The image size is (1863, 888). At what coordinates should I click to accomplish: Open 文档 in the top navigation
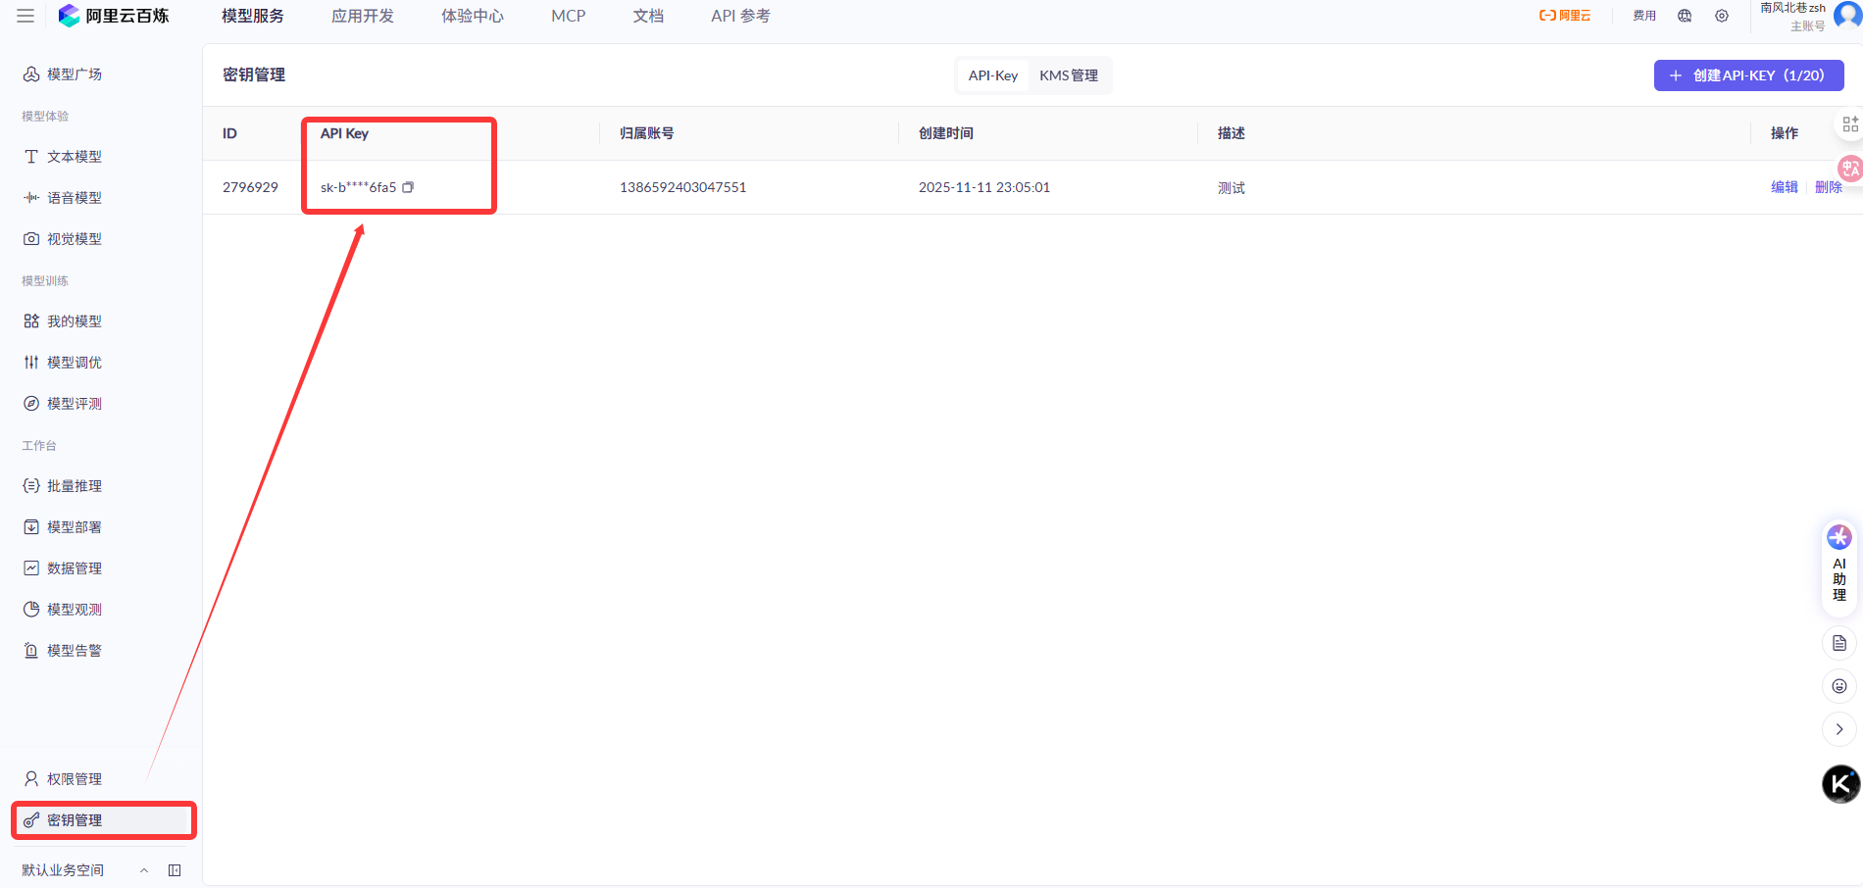pyautogui.click(x=648, y=16)
